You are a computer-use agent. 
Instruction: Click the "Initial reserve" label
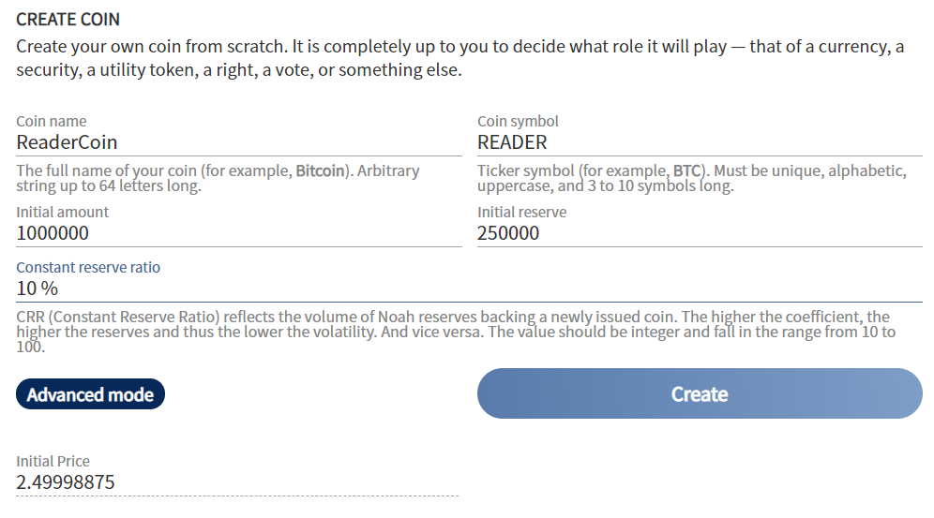521,213
